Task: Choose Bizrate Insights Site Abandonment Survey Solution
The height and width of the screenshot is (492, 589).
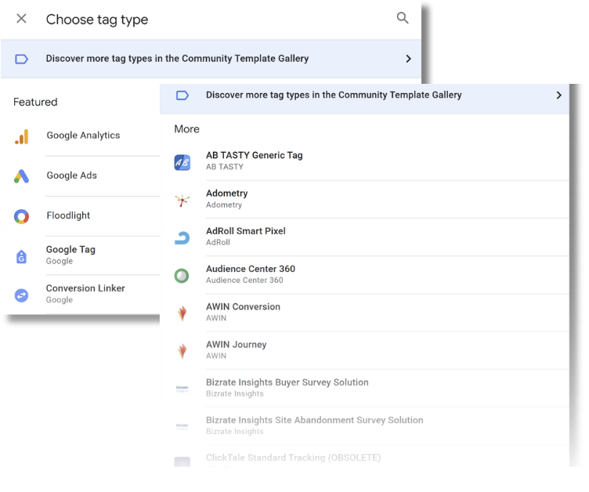Action: click(314, 425)
